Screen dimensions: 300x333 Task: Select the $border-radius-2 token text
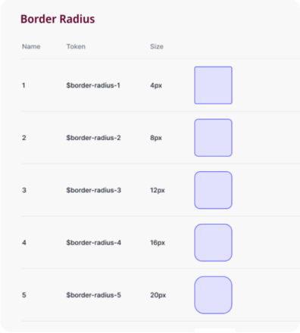(x=93, y=138)
